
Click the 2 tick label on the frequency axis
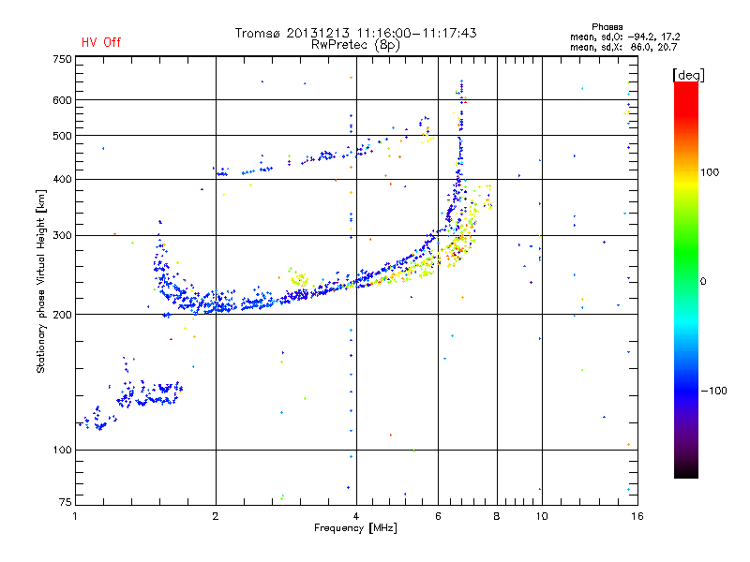pyautogui.click(x=216, y=516)
